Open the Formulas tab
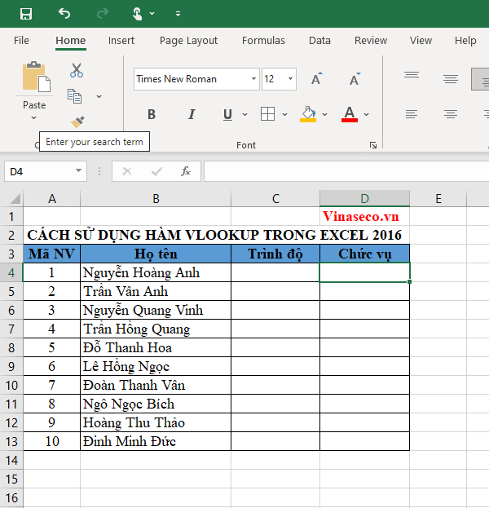The height and width of the screenshot is (508, 489). tap(263, 40)
